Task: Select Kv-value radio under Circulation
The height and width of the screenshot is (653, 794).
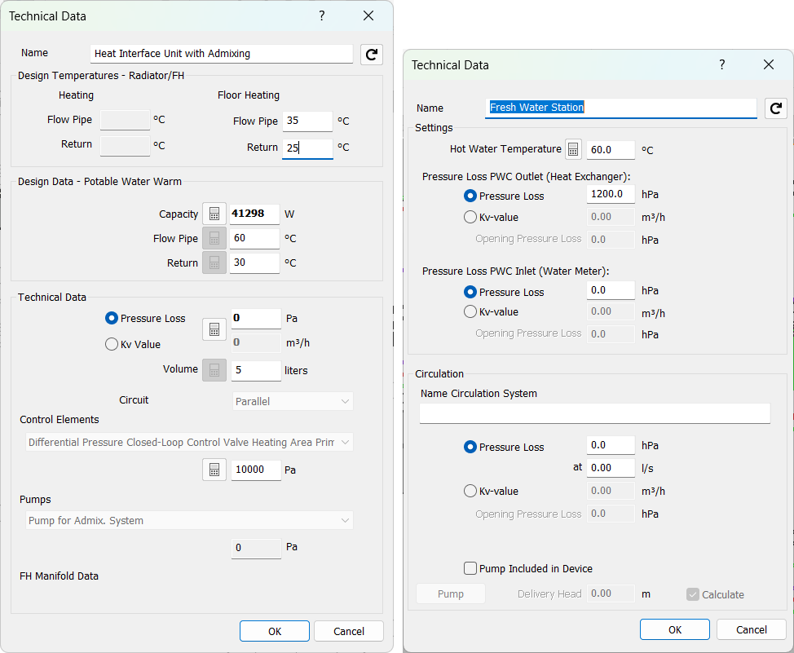Action: click(x=470, y=491)
